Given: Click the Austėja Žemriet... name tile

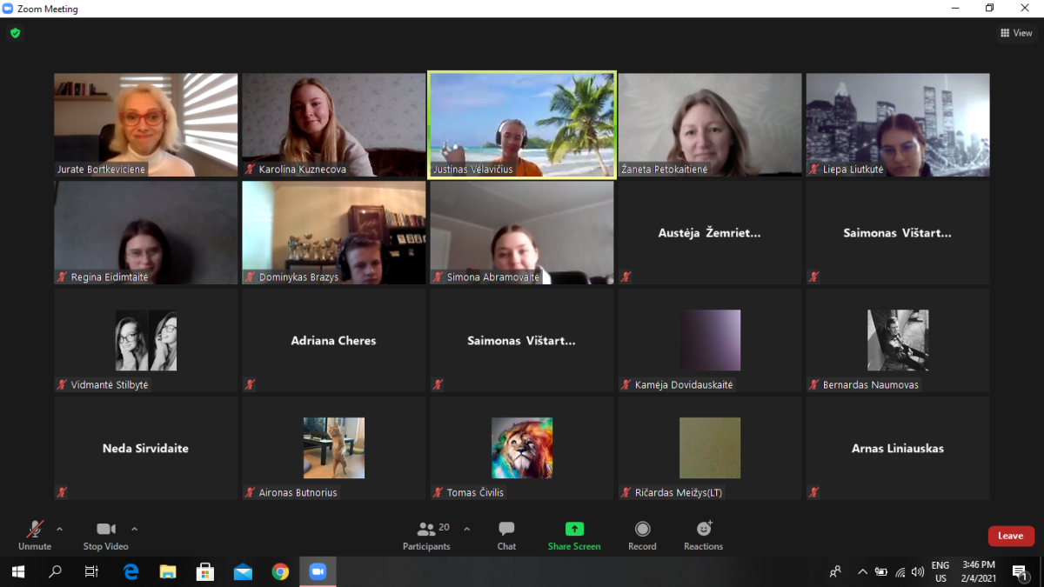Looking at the screenshot, I should pyautogui.click(x=710, y=232).
